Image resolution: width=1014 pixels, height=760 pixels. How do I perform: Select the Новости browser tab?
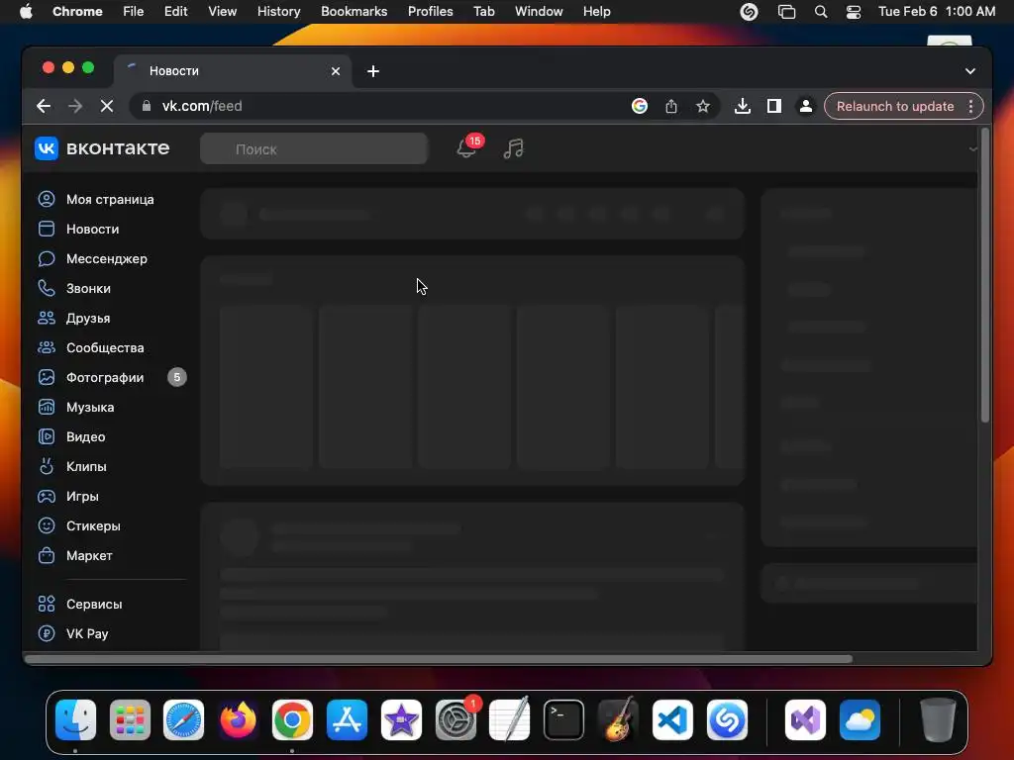point(233,71)
